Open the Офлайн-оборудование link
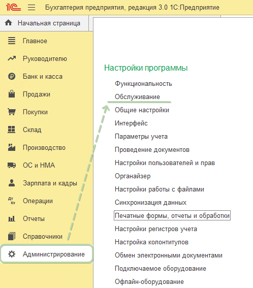 (149, 282)
